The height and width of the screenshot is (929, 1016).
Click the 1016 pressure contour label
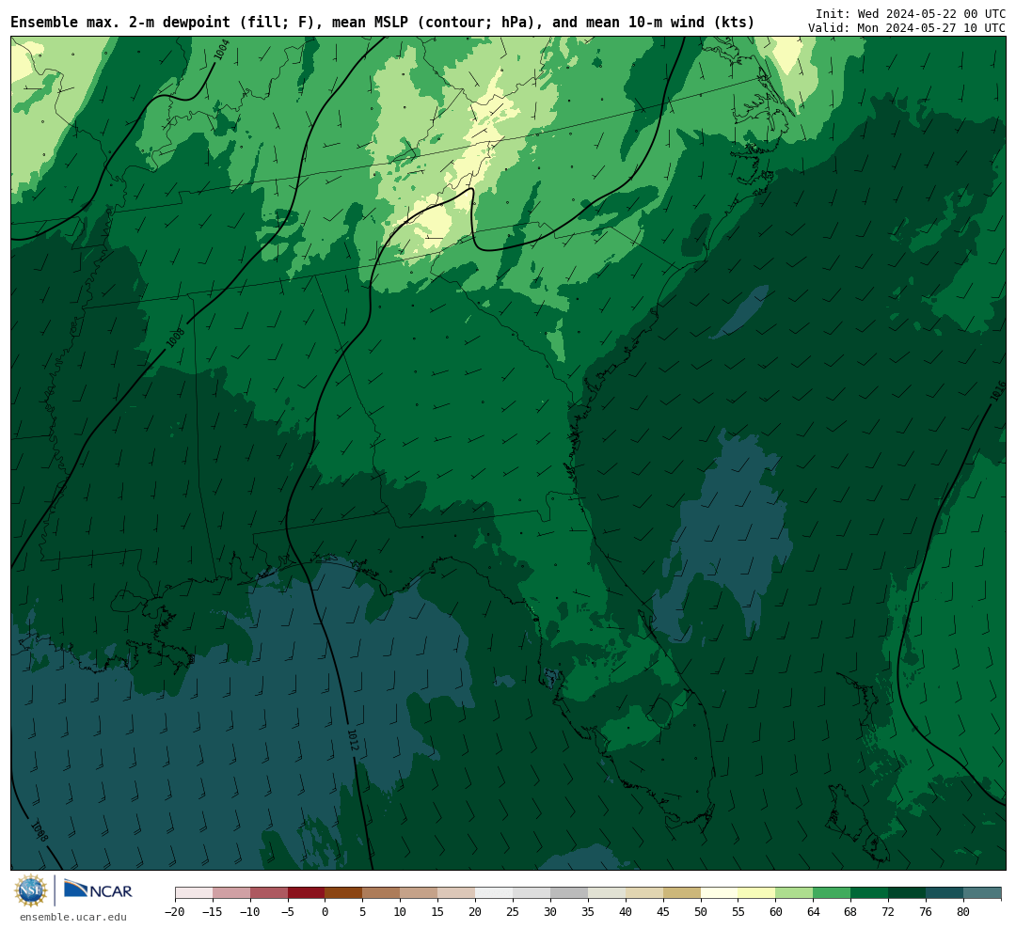[x=998, y=390]
